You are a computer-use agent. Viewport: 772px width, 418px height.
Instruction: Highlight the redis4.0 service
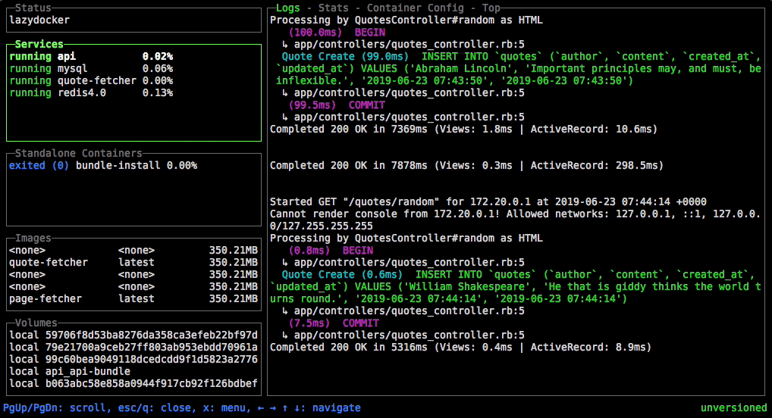[x=91, y=93]
